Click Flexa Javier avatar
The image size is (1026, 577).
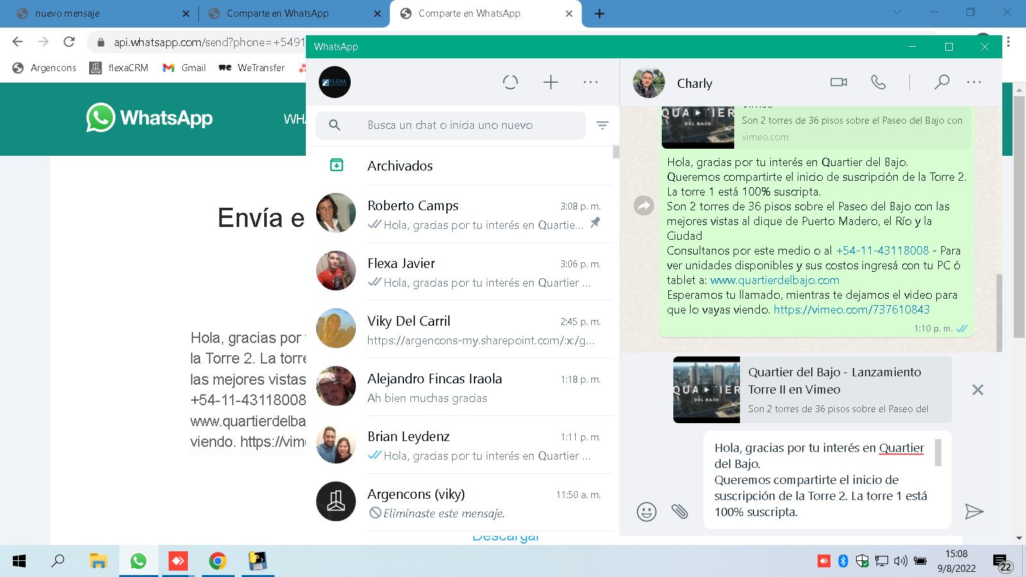(336, 271)
